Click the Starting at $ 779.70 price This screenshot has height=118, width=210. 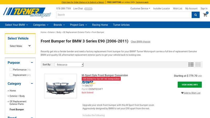point(188,76)
